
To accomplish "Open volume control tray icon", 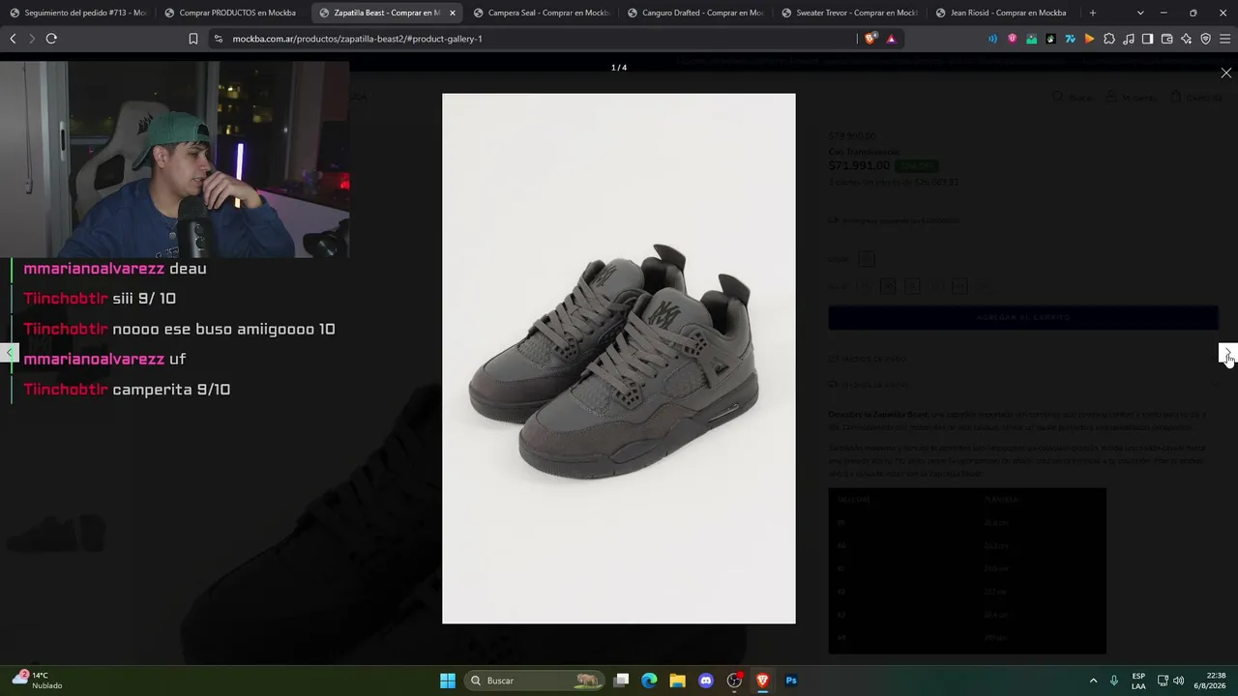I will click(1178, 681).
